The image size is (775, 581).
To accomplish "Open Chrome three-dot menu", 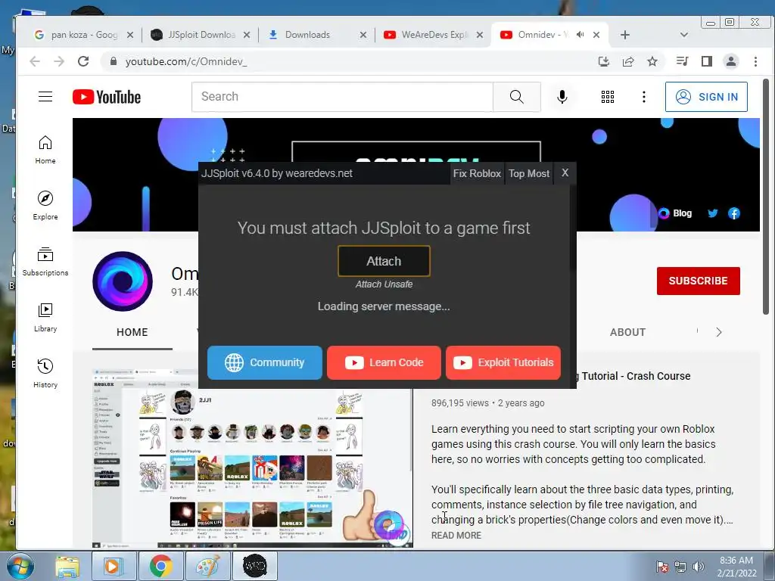I will click(x=755, y=61).
